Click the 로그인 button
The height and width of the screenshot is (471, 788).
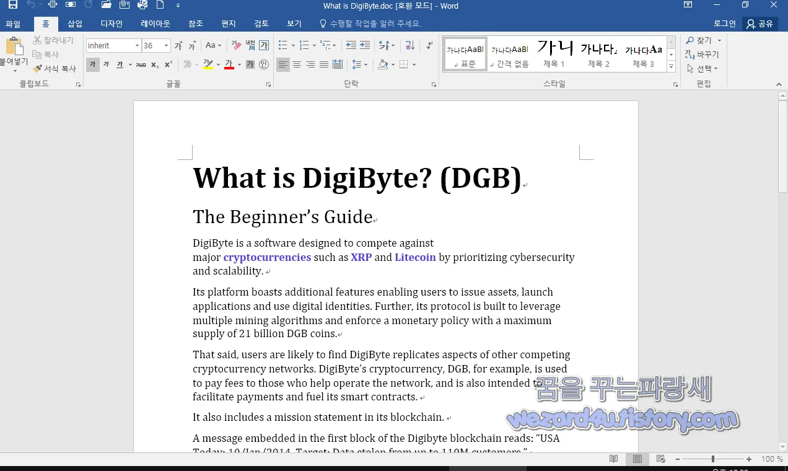[x=724, y=24]
